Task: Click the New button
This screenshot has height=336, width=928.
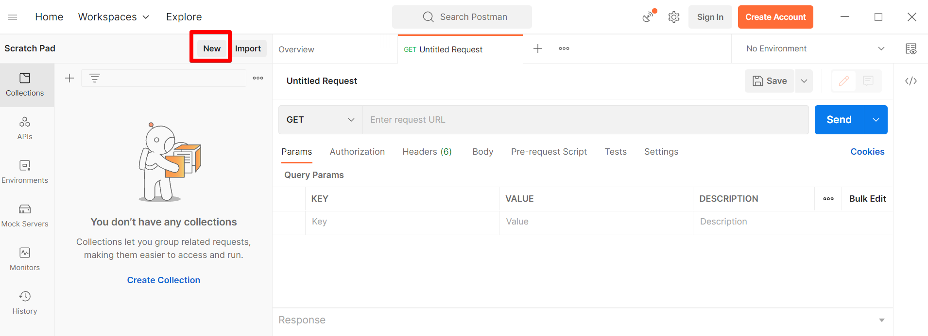Action: (212, 48)
